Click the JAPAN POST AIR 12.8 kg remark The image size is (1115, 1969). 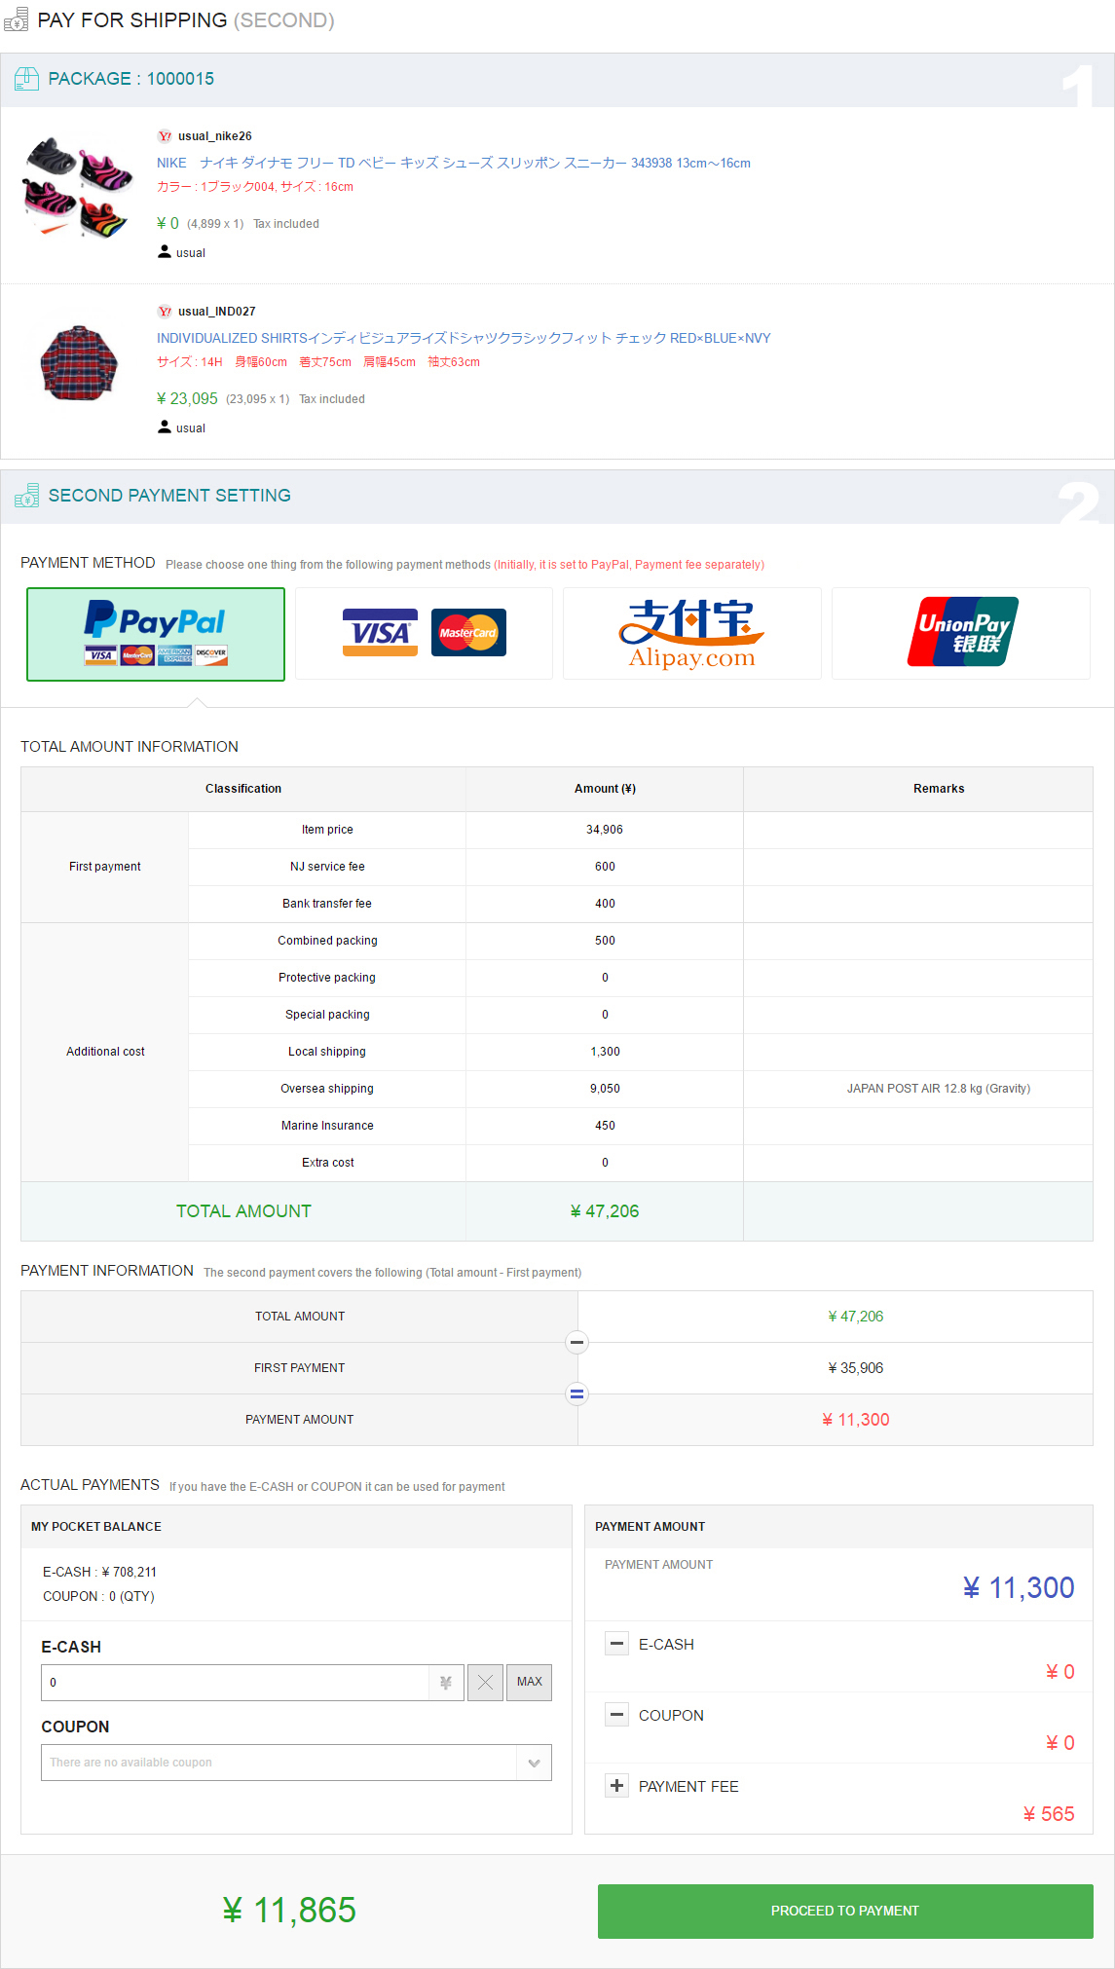(x=939, y=1089)
